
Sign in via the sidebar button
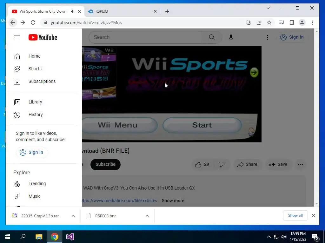pos(31,152)
